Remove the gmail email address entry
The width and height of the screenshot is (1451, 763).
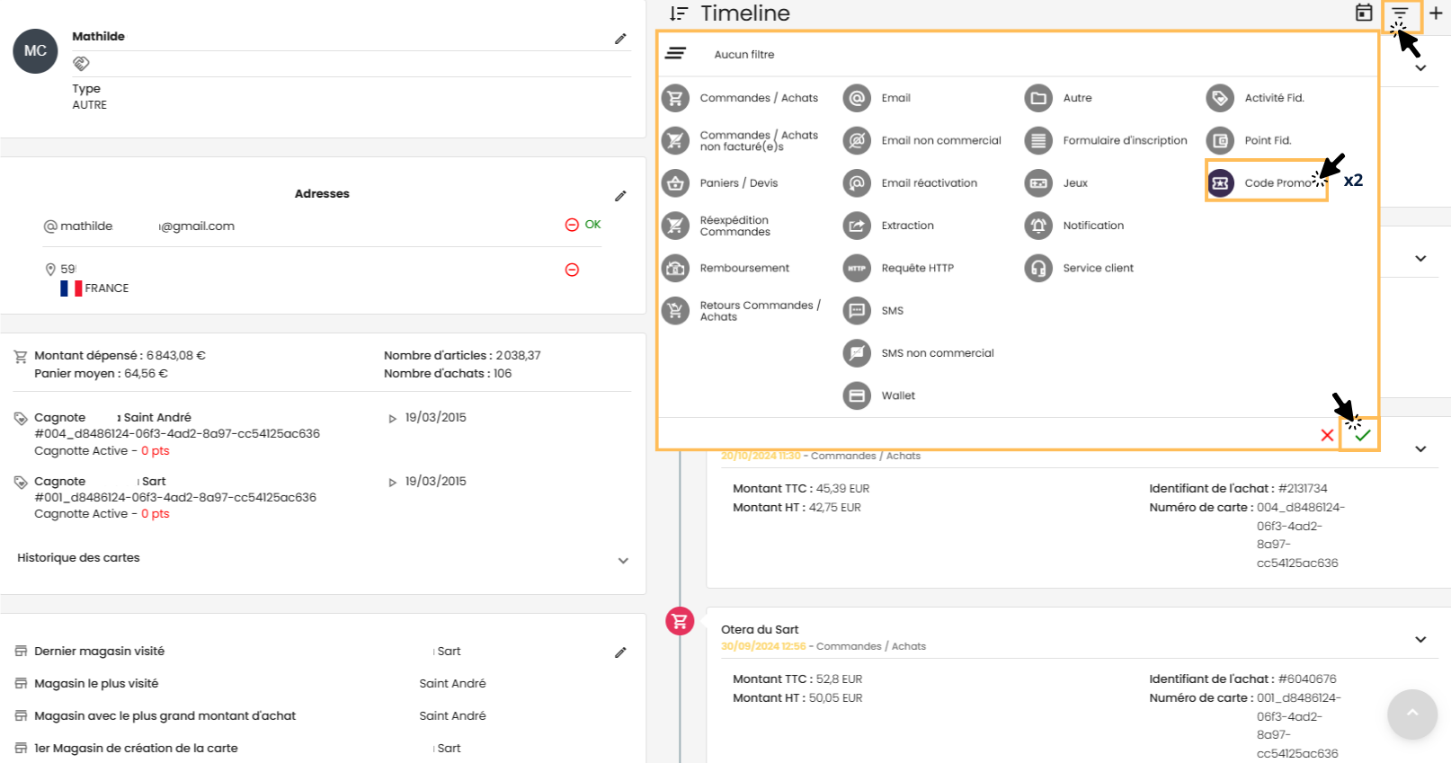point(572,225)
